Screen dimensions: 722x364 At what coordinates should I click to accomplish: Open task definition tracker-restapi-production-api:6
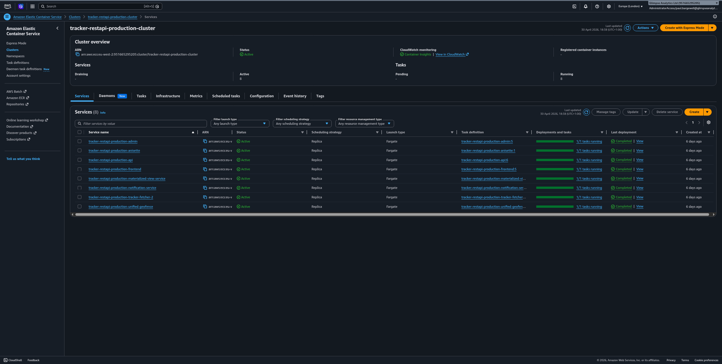pos(485,160)
